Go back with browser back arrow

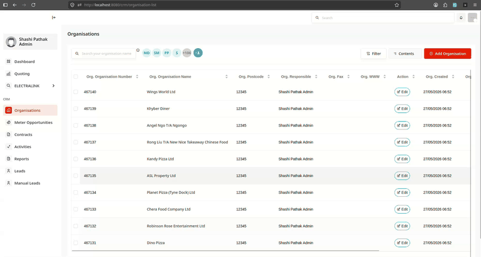tap(14, 5)
